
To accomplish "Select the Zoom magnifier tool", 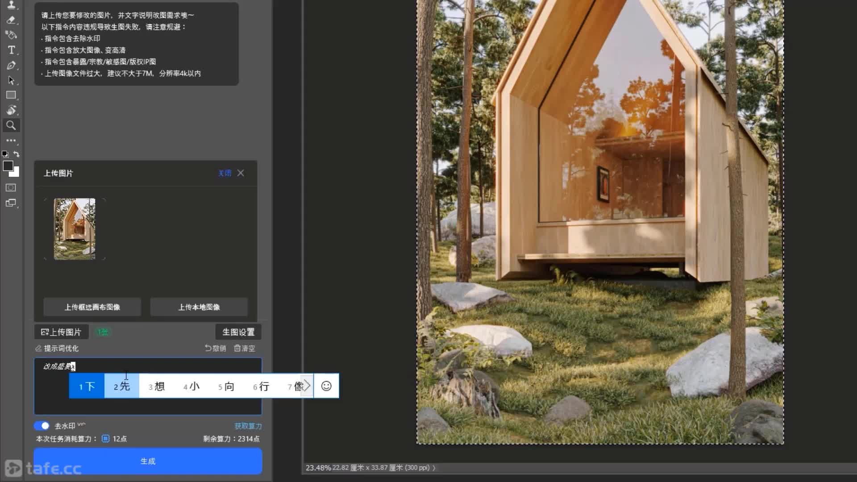I will pyautogui.click(x=11, y=125).
